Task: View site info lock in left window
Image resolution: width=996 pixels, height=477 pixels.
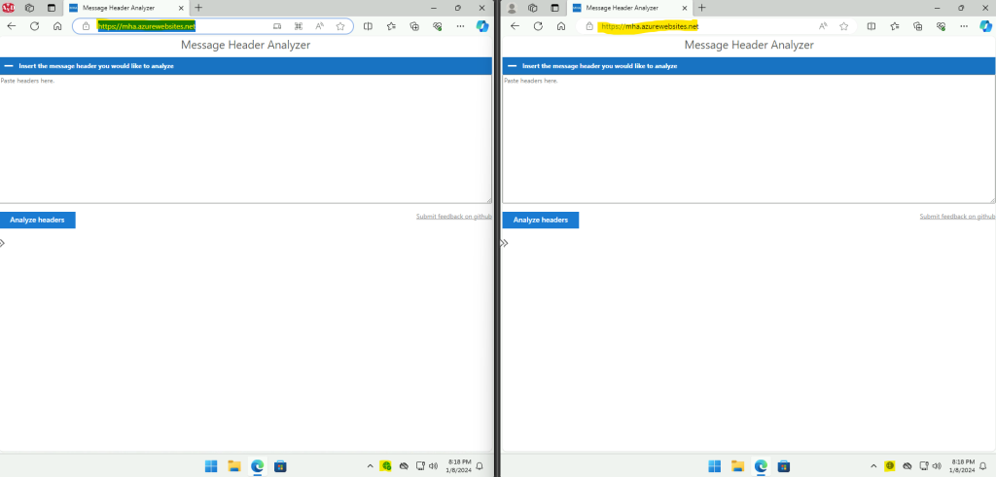Action: 86,26
